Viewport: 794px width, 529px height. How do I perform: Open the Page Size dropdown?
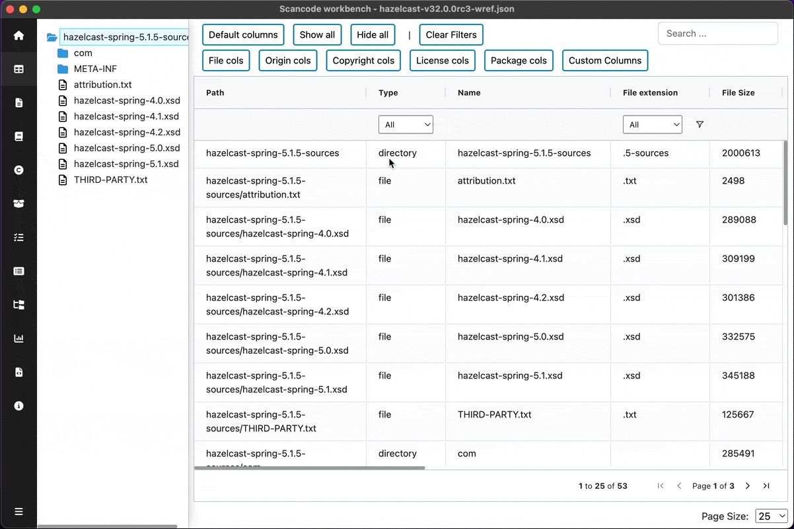click(x=772, y=516)
